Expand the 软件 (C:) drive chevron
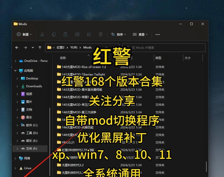 pyautogui.click(x=17, y=125)
